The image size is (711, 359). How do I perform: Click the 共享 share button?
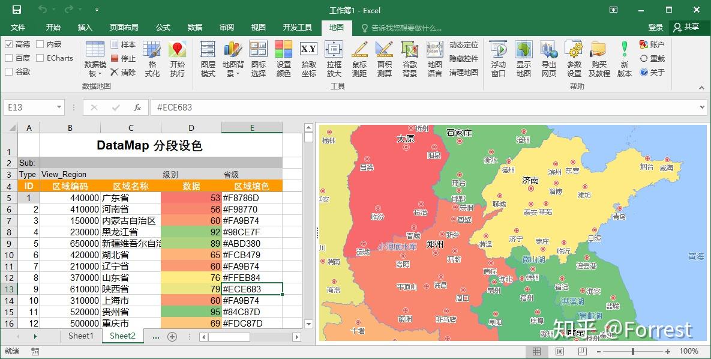(686, 27)
